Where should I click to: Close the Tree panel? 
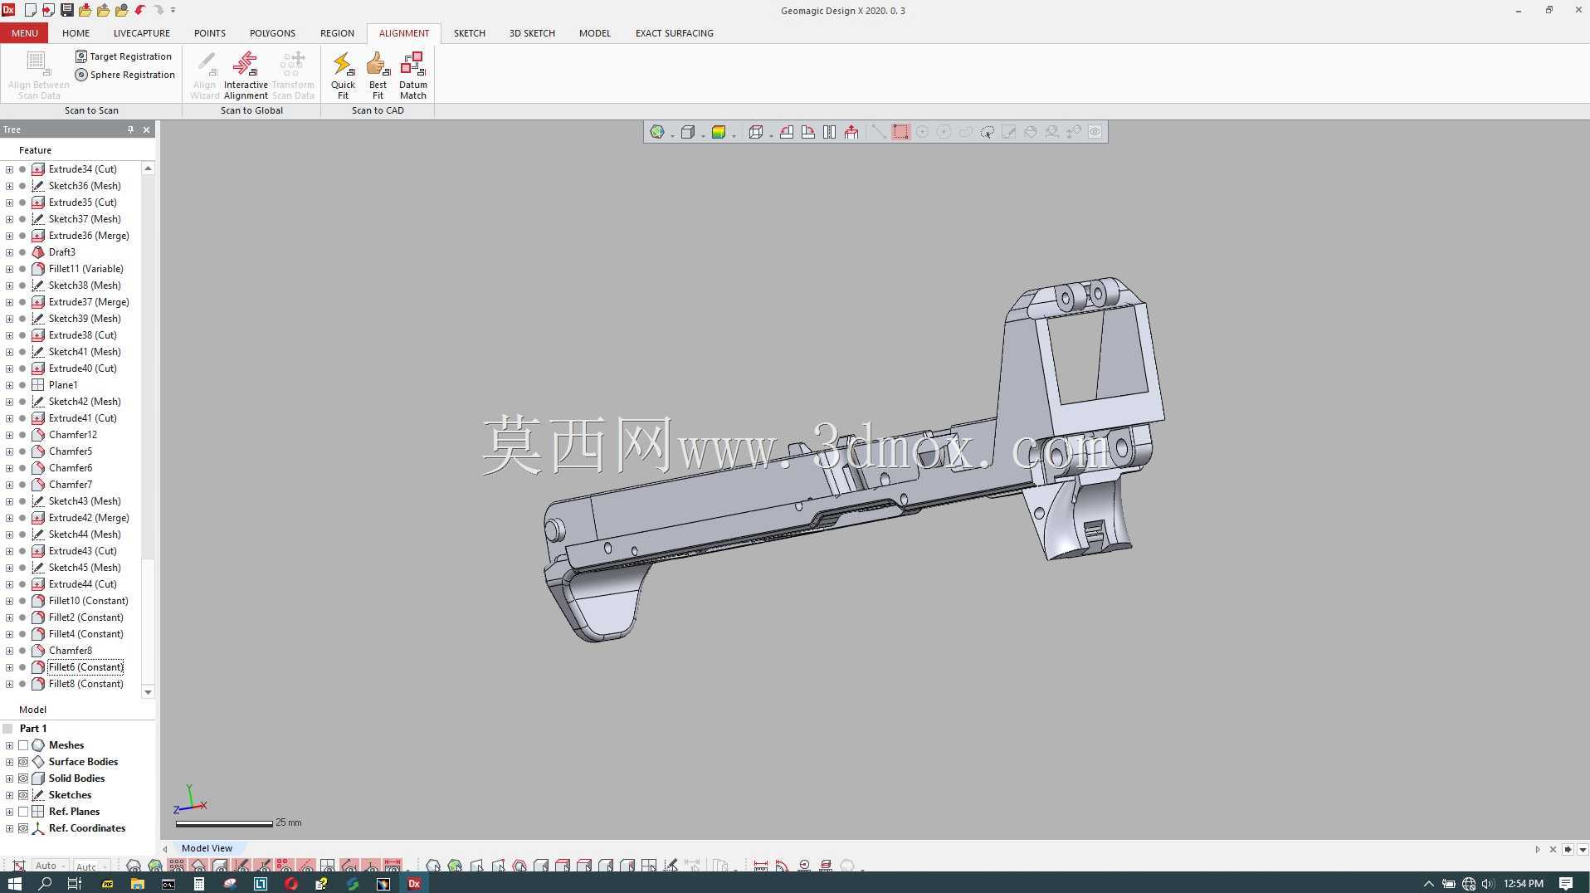click(x=147, y=129)
